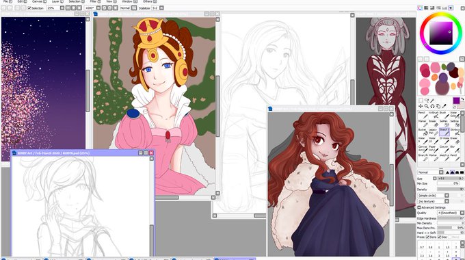Open the brush blending mode Normal dropdown
This screenshot has width=465, height=260.
click(431, 172)
